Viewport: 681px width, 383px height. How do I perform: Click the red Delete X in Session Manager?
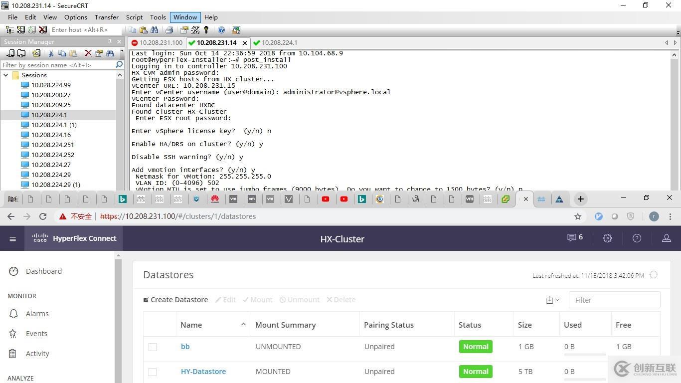coord(88,53)
